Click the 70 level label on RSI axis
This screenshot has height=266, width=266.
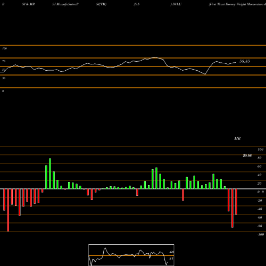coord(4,61)
